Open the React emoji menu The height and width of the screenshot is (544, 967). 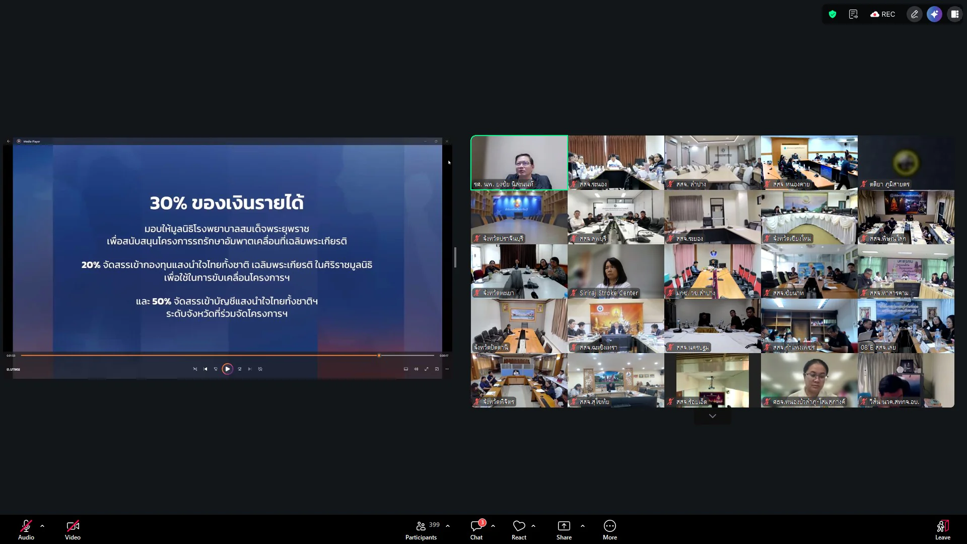519,530
